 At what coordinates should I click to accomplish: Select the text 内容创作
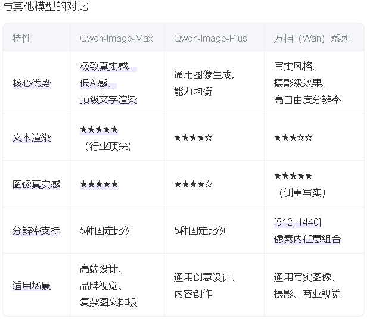(193, 294)
